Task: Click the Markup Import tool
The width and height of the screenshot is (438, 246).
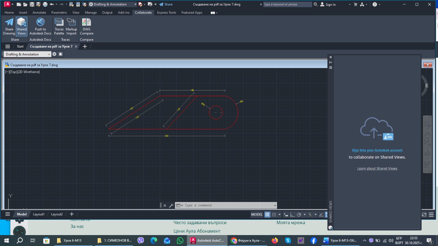Action: (x=71, y=26)
